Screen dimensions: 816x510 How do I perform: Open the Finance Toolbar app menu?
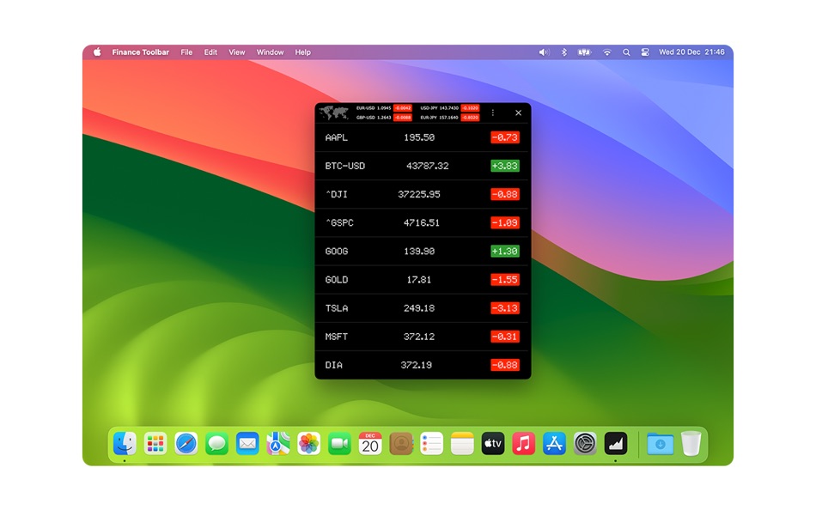(141, 52)
